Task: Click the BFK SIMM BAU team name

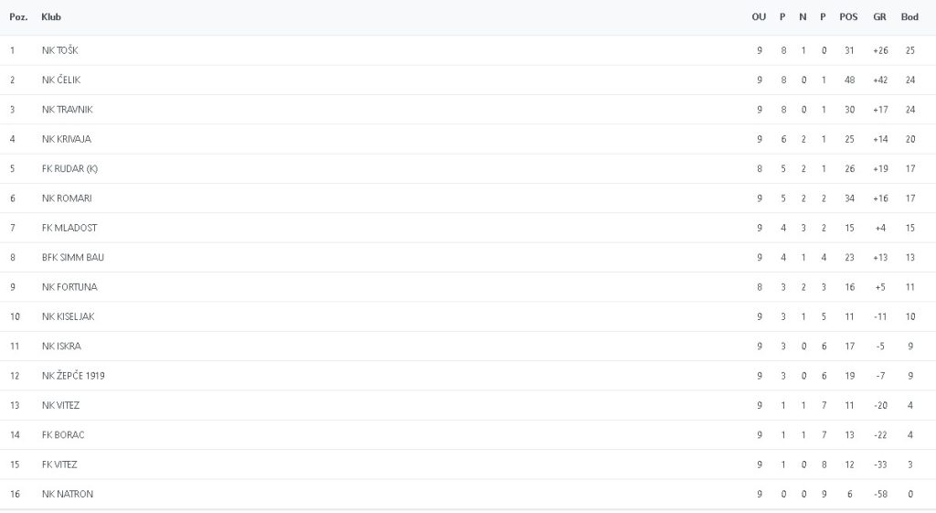Action: 73,257
